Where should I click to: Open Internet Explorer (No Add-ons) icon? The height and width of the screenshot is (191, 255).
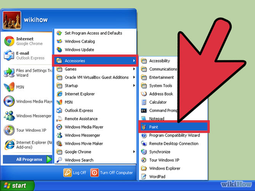pos(9,144)
